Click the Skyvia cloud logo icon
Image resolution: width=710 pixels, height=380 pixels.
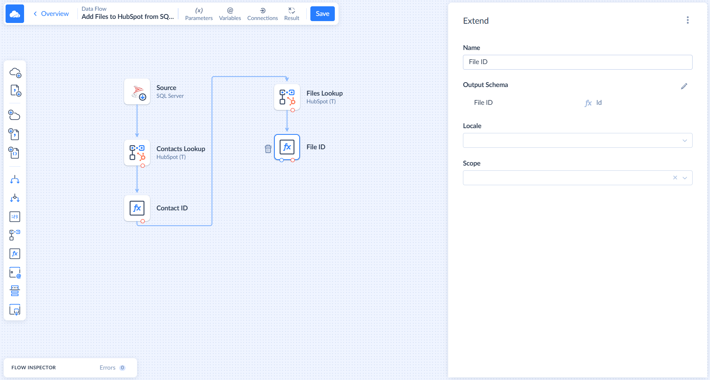pos(15,14)
